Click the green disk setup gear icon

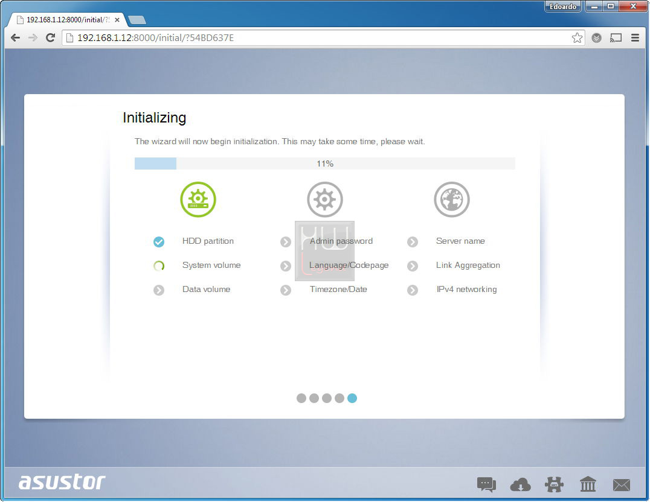pyautogui.click(x=198, y=199)
